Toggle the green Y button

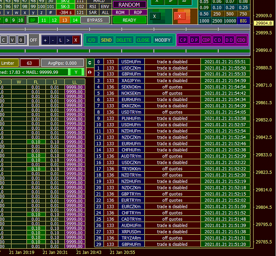pyautogui.click(x=76, y=72)
